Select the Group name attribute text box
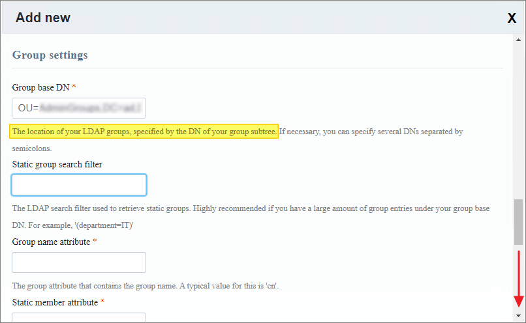This screenshot has width=526, height=323. pyautogui.click(x=79, y=262)
